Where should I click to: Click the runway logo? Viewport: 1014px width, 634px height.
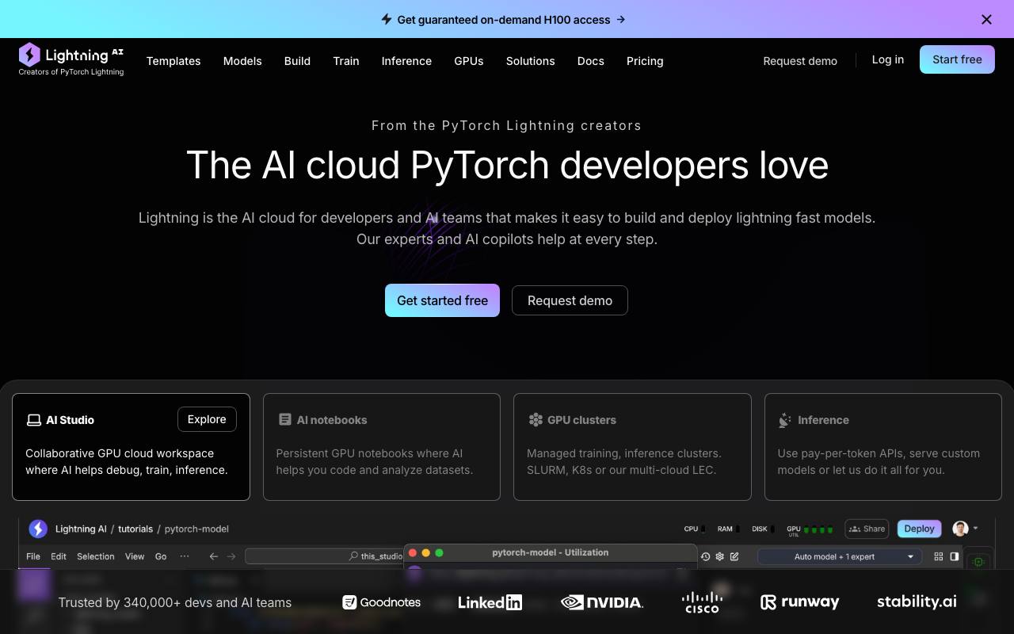coord(799,602)
